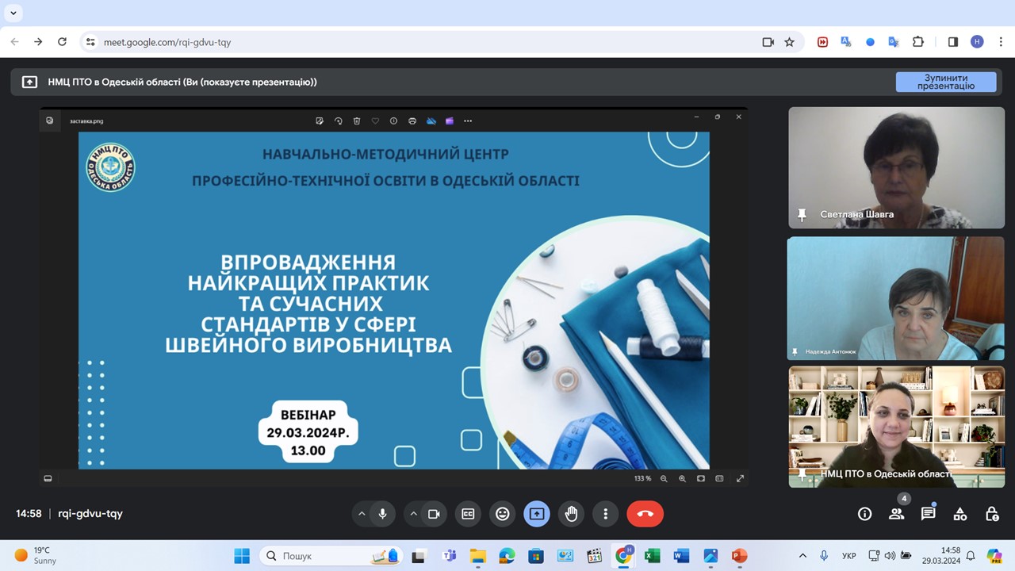
Task: Select Светлана Шавга video tile
Action: click(896, 167)
